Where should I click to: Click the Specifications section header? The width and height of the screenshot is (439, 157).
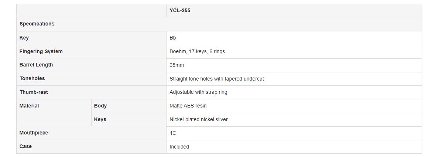pyautogui.click(x=37, y=24)
